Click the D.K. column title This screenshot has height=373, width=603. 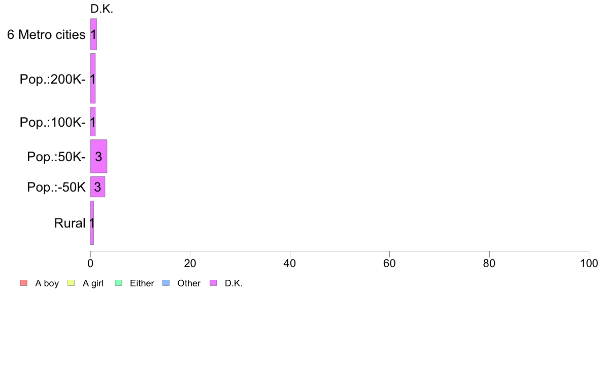point(102,9)
